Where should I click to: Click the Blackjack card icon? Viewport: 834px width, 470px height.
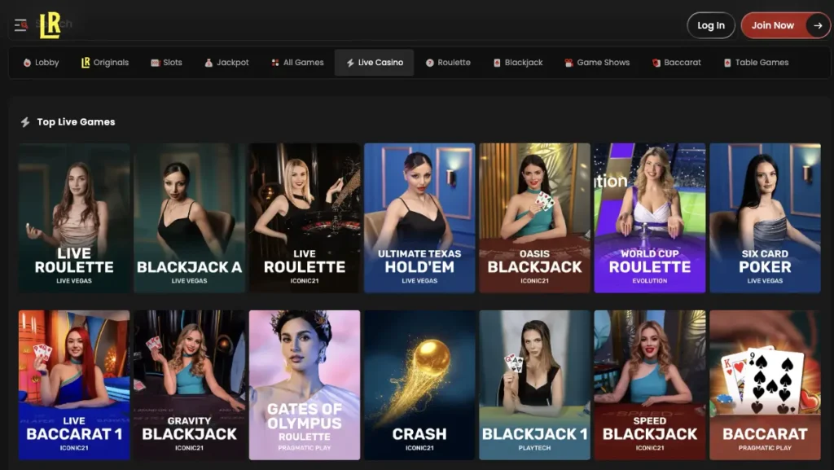pos(497,63)
